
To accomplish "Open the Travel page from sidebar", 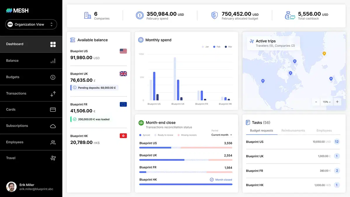I will coord(31,158).
